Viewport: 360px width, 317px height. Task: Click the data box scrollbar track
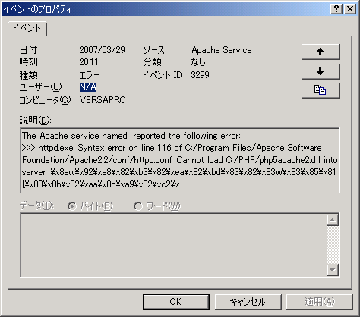(x=333, y=245)
